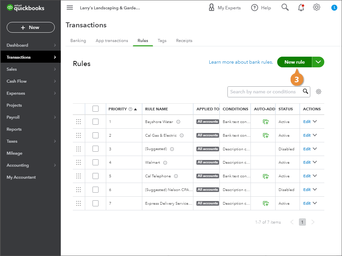Grab the drag handle for Bayshore Water row
342x256 pixels.
tap(78, 122)
